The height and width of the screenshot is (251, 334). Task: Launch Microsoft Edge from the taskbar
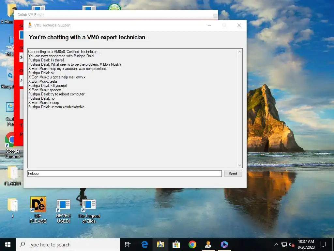[x=144, y=244]
